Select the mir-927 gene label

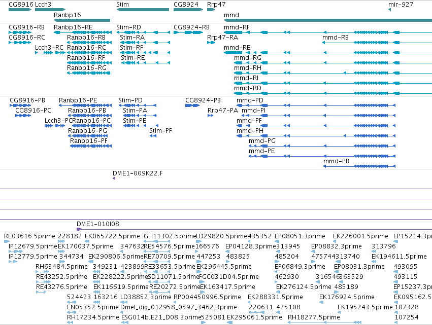click(x=401, y=5)
